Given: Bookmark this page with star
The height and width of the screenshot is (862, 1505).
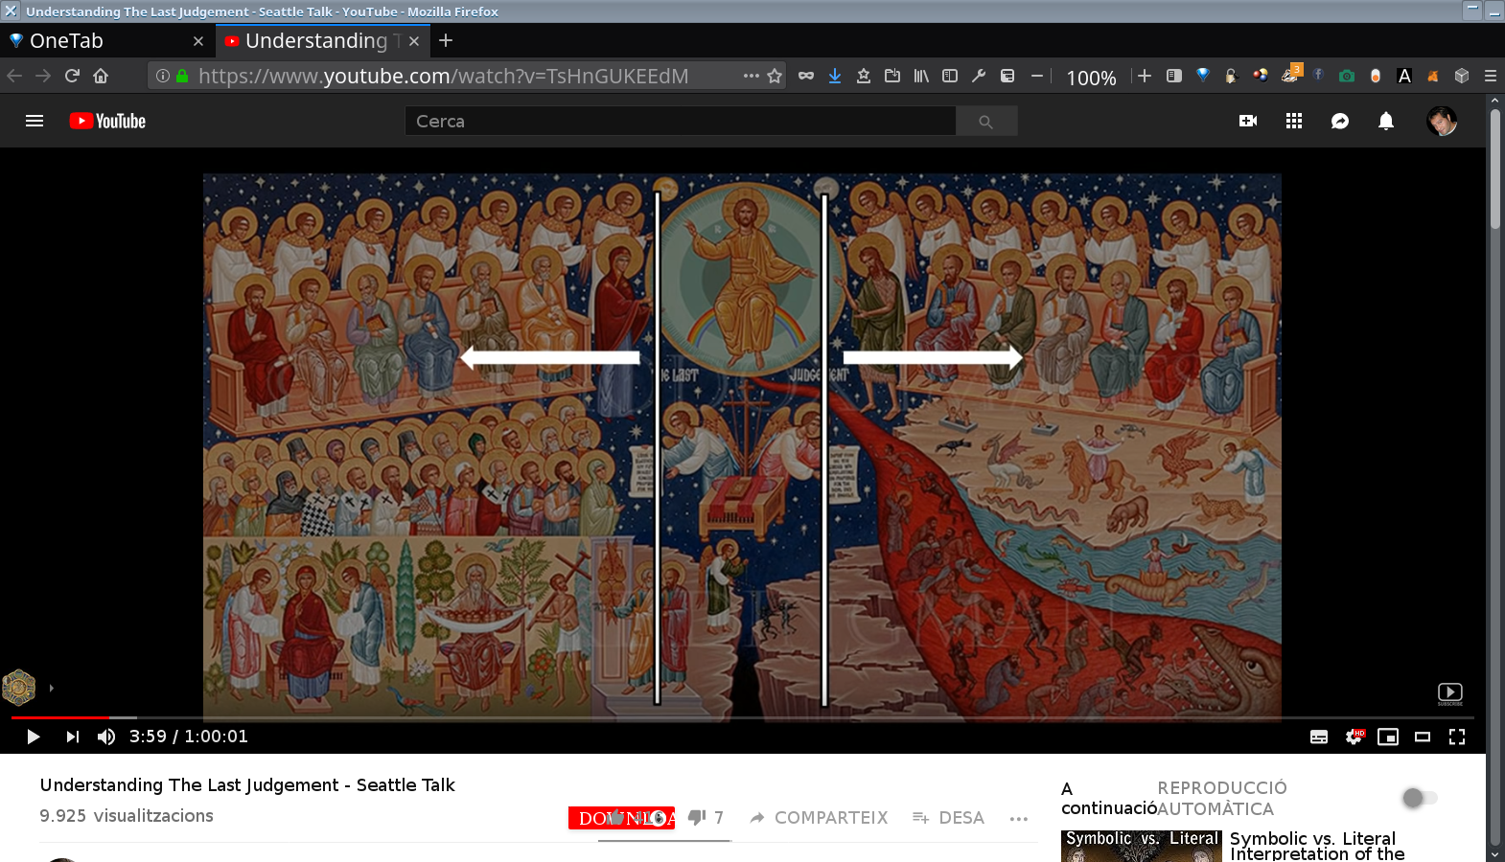Looking at the screenshot, I should (x=775, y=76).
